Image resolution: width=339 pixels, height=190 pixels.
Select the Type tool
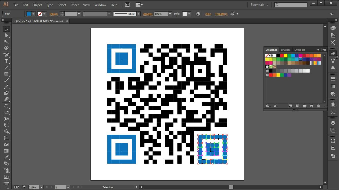6,61
